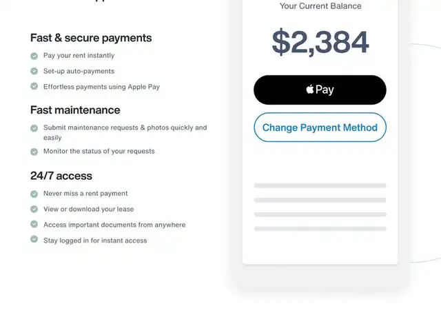Click checkmark beside Access important documents from anywhere

[x=34, y=224]
